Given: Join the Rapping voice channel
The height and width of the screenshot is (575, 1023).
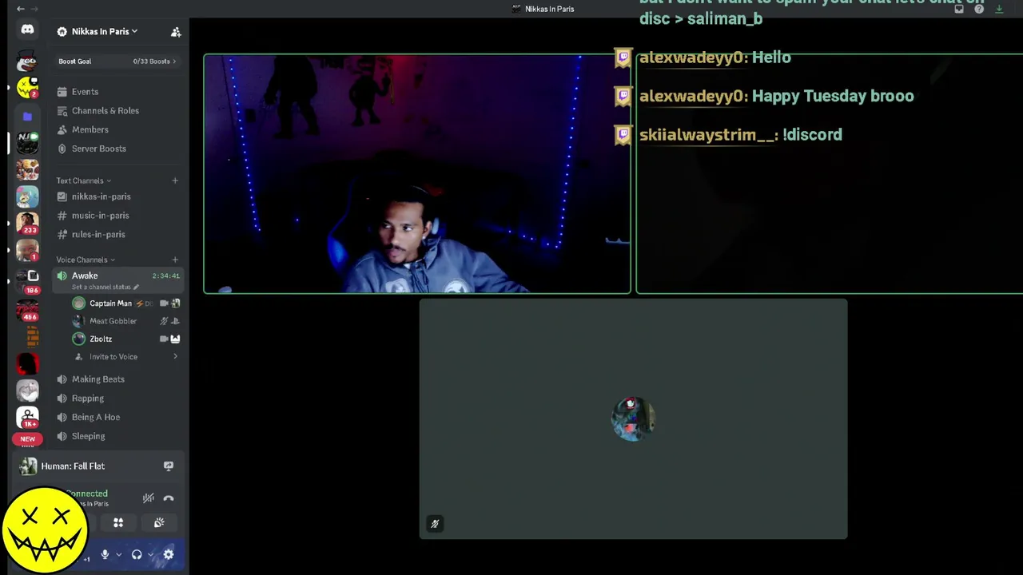Looking at the screenshot, I should pos(118,399).
